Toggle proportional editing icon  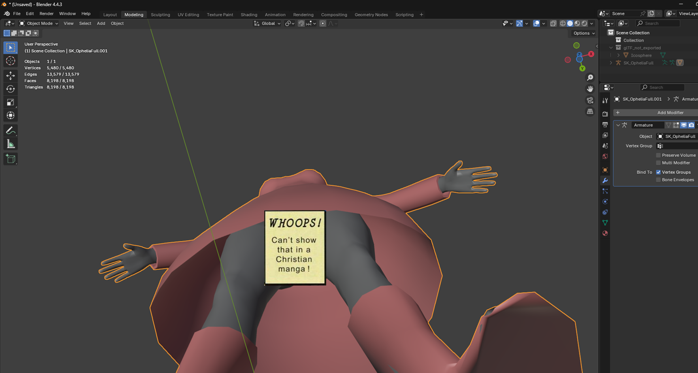[x=323, y=23]
